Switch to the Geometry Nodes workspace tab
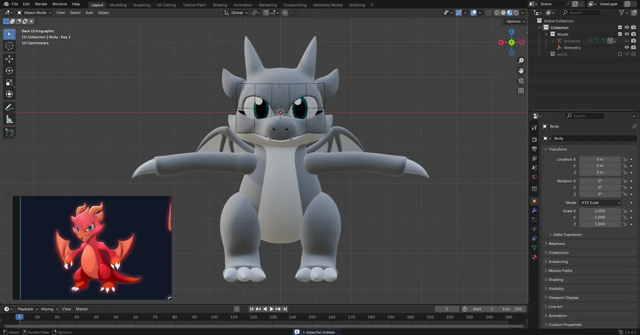The width and height of the screenshot is (640, 335). [x=328, y=4]
